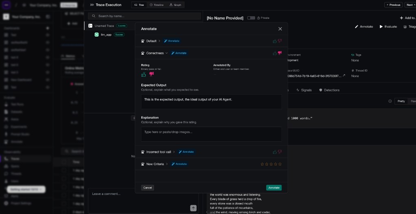
Task: Switch output view to Pretty
Action: [401, 101]
